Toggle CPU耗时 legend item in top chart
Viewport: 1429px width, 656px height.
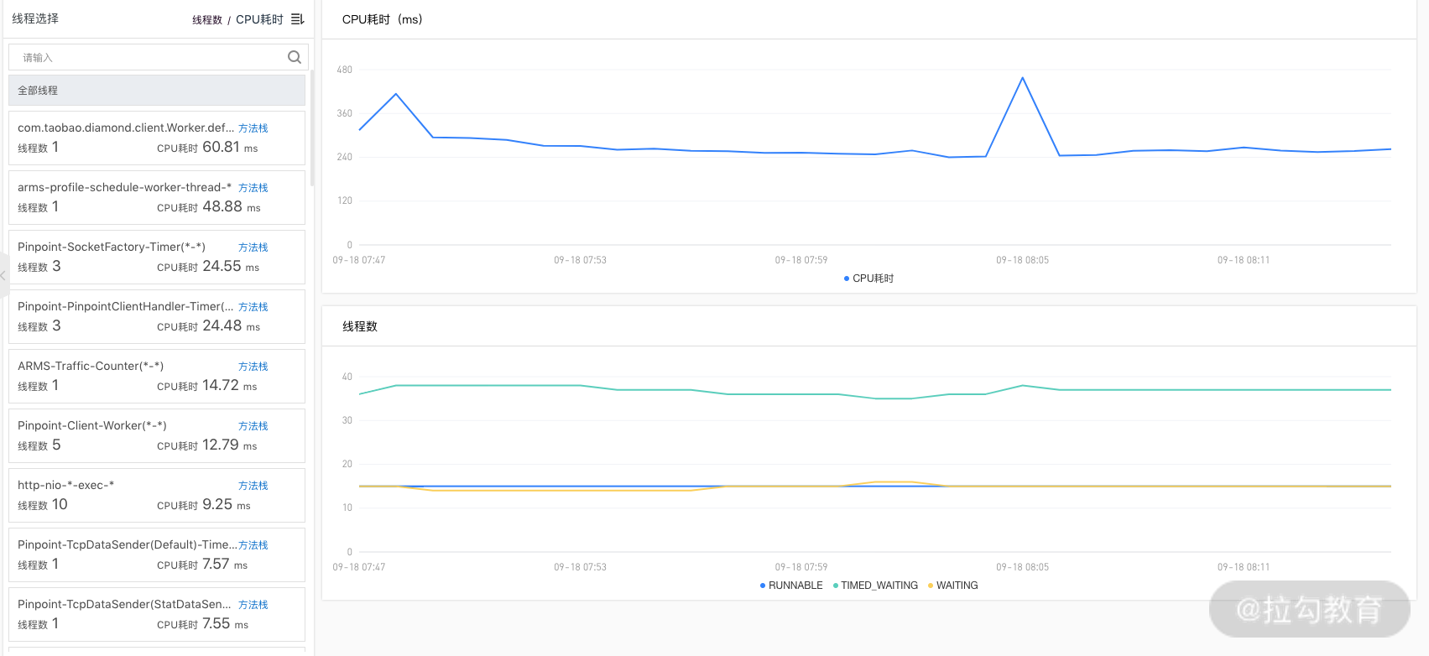tap(868, 279)
